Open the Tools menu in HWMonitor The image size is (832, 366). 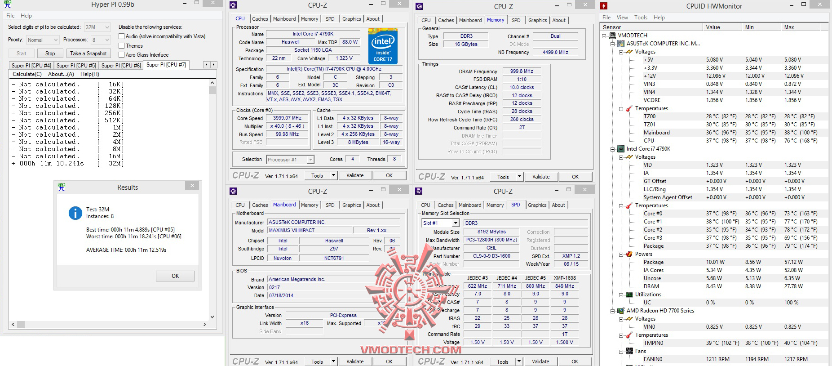[641, 18]
